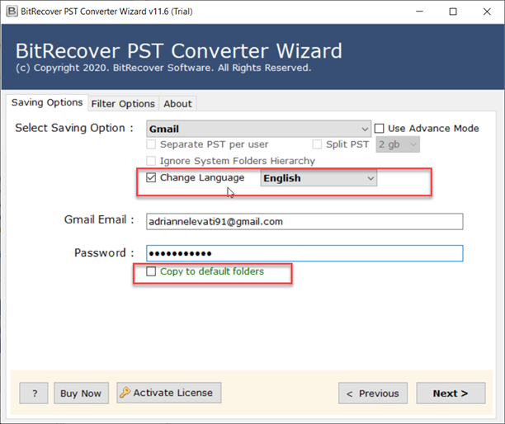This screenshot has width=505, height=424.
Task: Click the key icon on Activate License
Action: coord(125,393)
